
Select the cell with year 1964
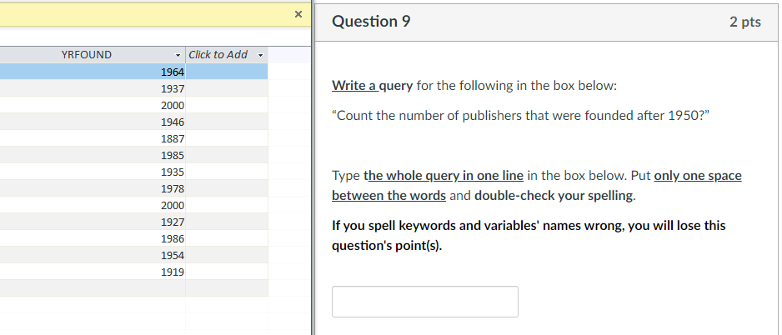tap(93, 72)
